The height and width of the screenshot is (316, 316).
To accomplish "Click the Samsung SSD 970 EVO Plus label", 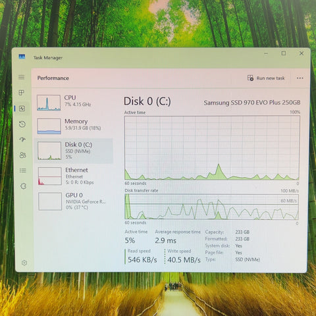I will [252, 103].
